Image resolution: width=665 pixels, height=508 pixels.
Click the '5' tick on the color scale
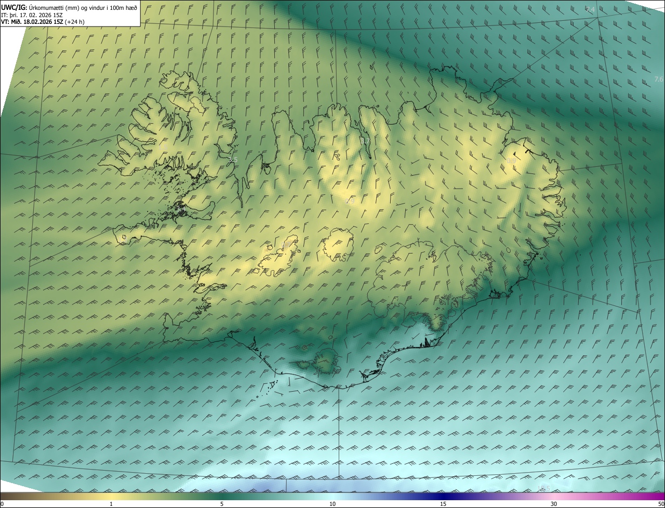click(x=222, y=504)
